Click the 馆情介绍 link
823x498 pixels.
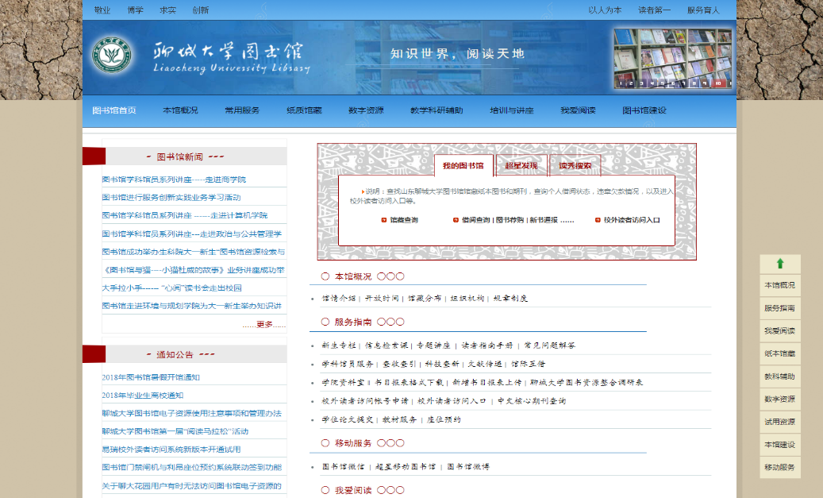click(x=339, y=299)
